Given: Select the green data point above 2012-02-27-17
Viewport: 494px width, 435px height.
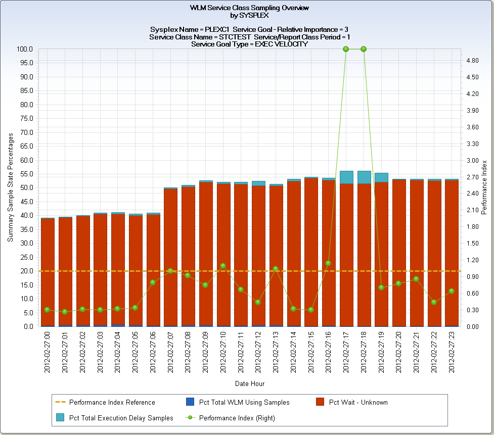Looking at the screenshot, I should point(346,49).
